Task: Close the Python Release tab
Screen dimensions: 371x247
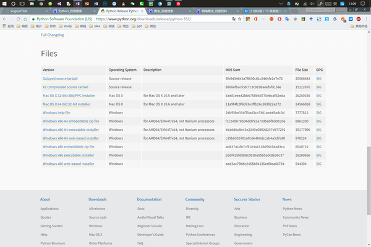Action: pyautogui.click(x=142, y=11)
